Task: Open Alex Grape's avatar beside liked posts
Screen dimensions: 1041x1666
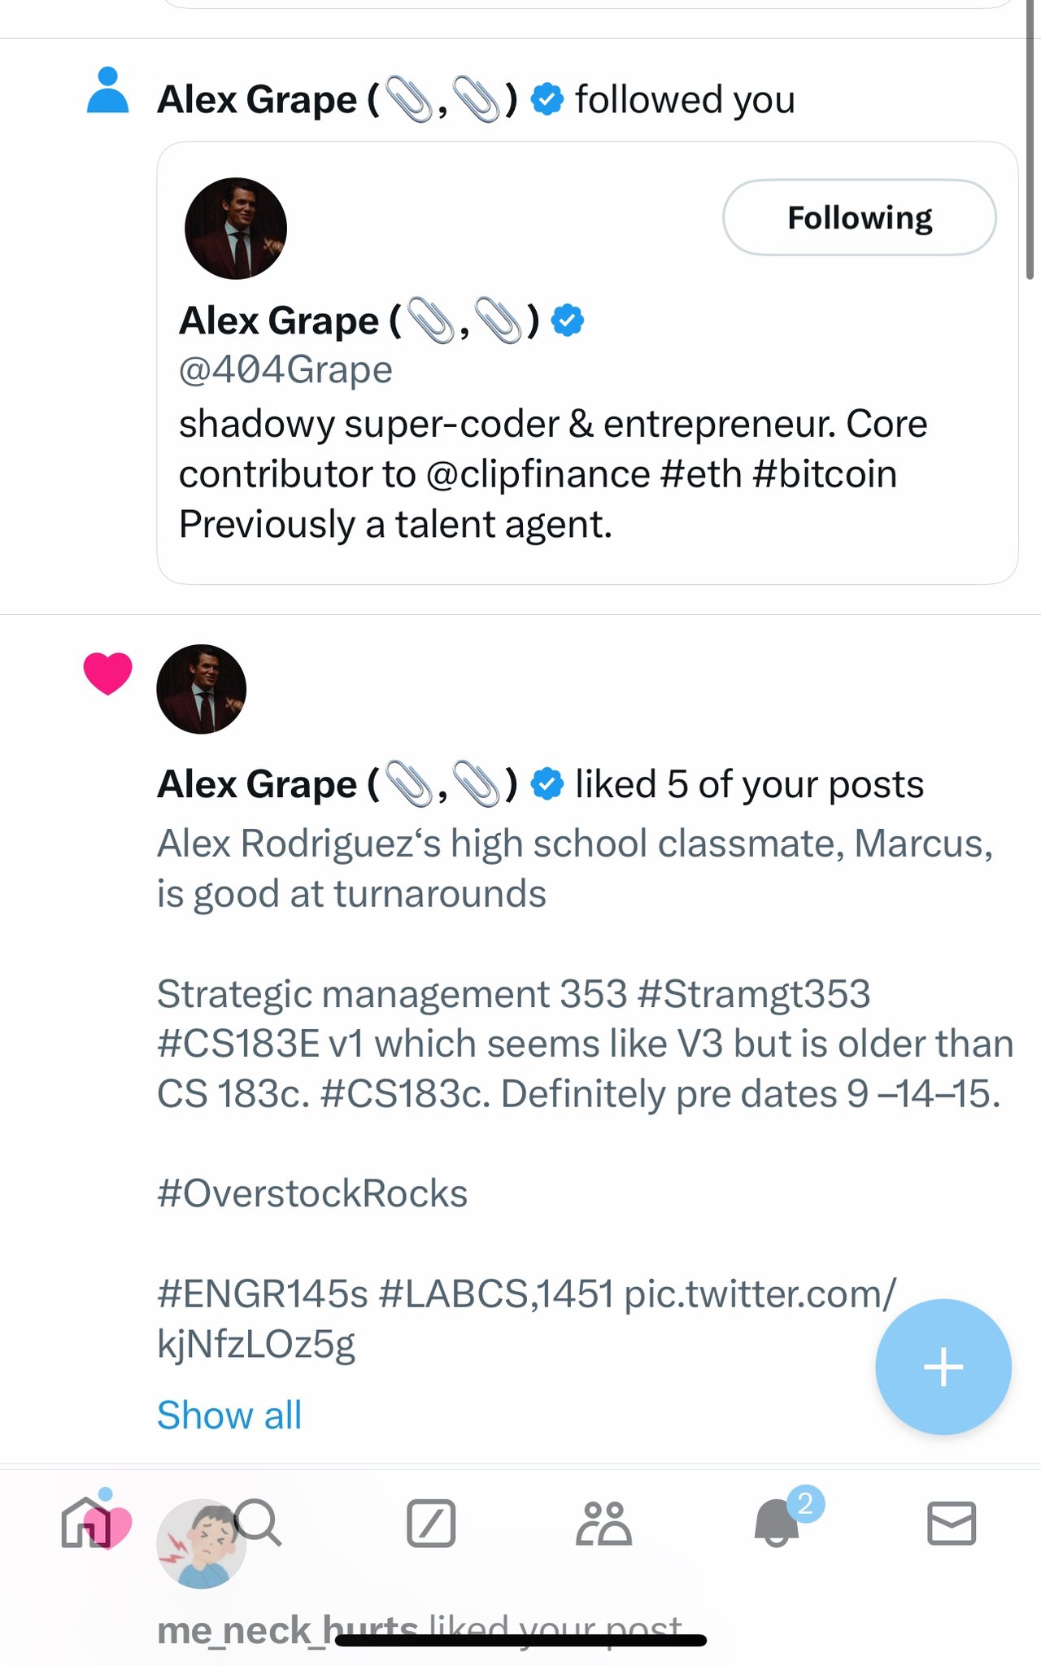Action: pyautogui.click(x=201, y=689)
